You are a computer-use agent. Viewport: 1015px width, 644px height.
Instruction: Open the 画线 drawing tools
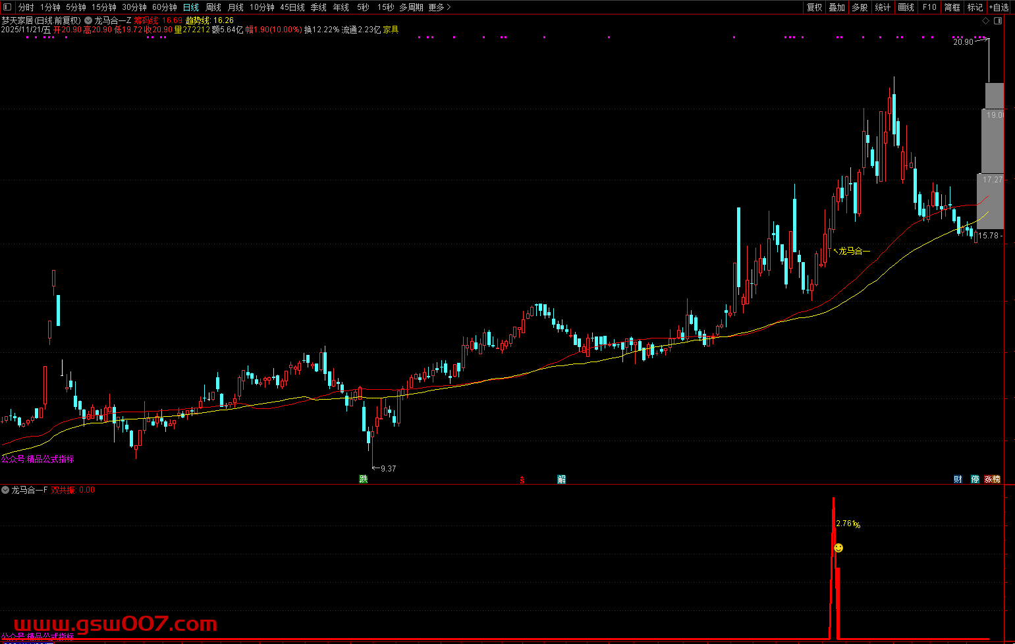pyautogui.click(x=906, y=7)
